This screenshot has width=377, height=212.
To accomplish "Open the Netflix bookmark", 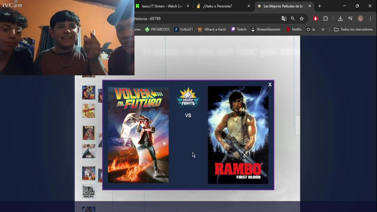I will (x=294, y=29).
